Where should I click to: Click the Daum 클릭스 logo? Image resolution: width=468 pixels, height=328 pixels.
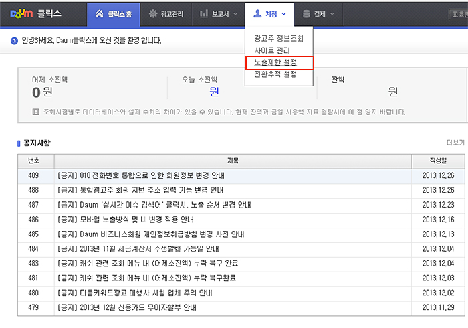[35, 14]
